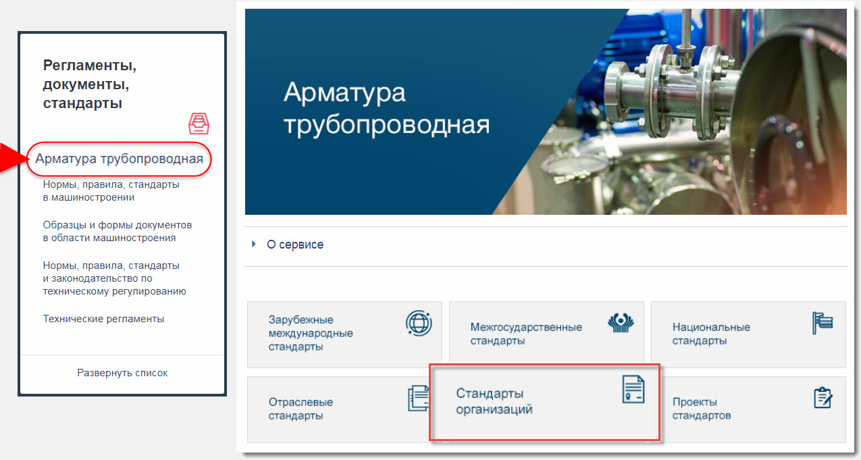Viewport: 861px width, 460px height.
Task: Click Развернуть список to expand list
Action: tap(122, 373)
